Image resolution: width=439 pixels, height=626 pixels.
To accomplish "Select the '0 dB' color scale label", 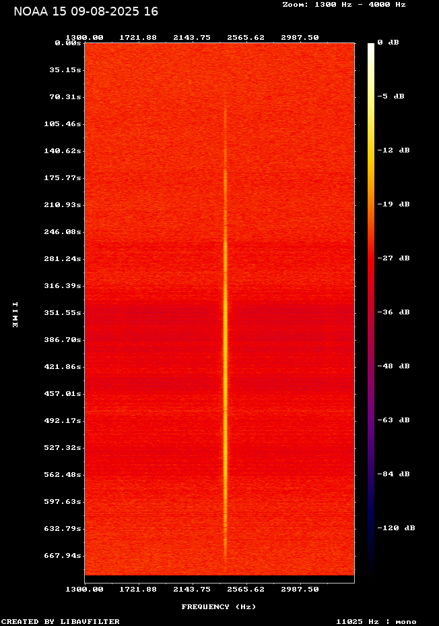I will point(388,42).
